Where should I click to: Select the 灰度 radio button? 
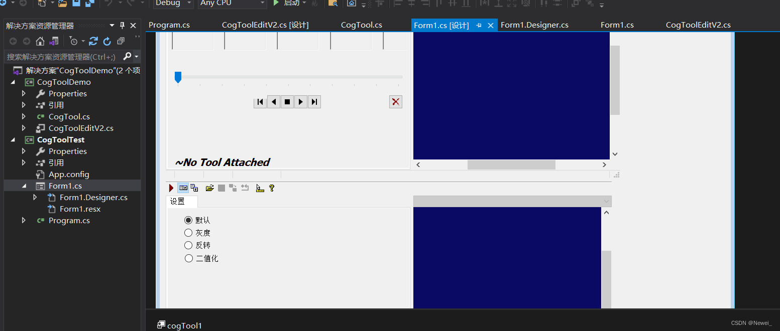188,233
